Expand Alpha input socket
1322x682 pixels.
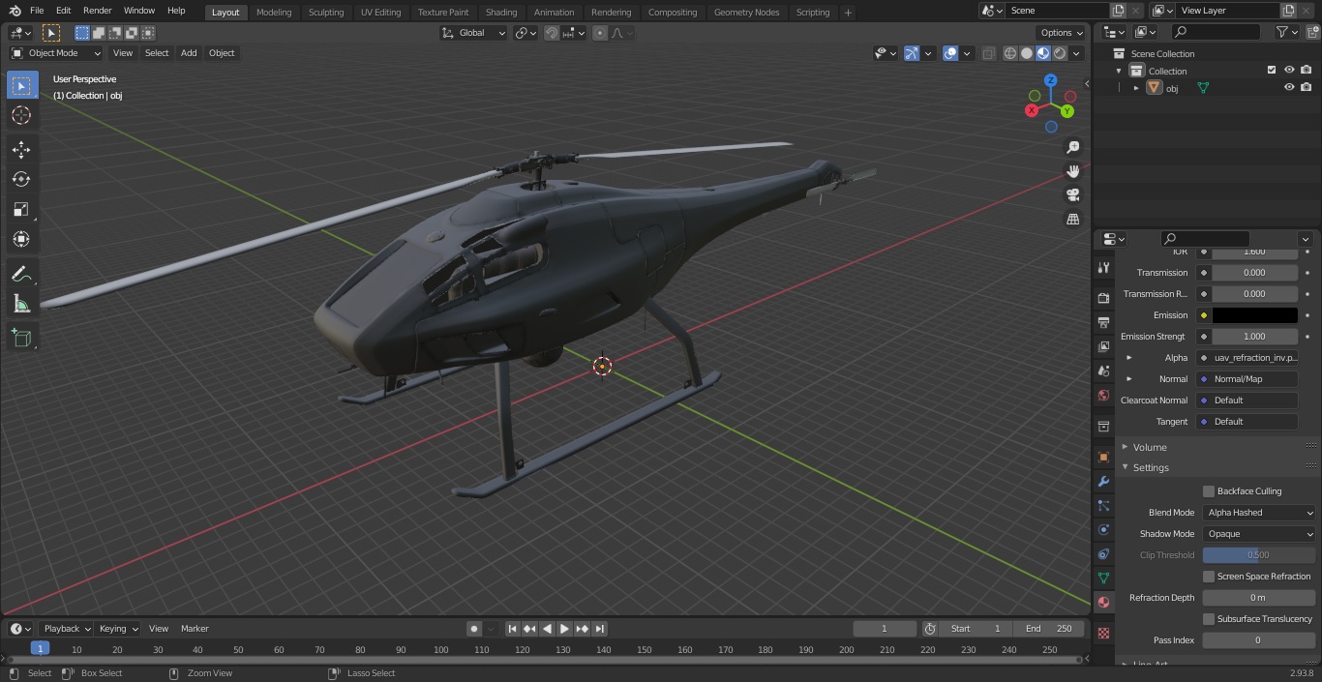[1128, 358]
